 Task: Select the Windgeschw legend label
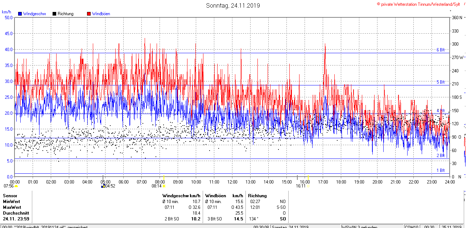[34, 14]
